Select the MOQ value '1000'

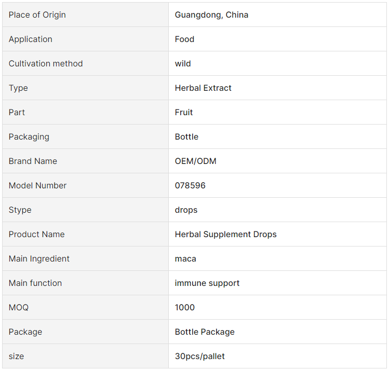pos(184,307)
